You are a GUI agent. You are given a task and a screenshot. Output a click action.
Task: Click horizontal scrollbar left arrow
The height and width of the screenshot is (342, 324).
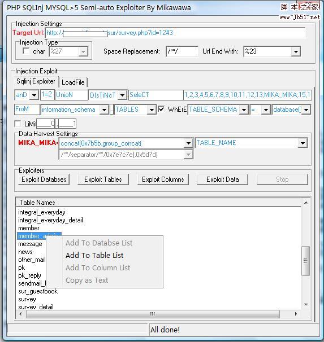click(x=20, y=314)
